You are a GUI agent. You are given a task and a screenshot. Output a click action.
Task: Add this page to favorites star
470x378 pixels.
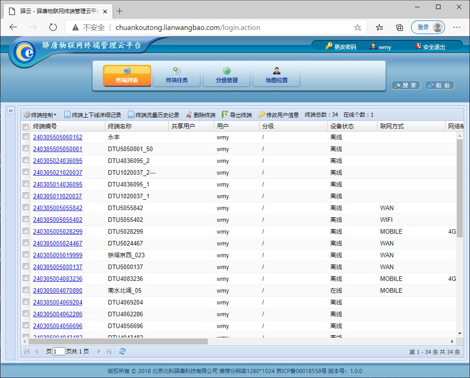pyautogui.click(x=357, y=28)
